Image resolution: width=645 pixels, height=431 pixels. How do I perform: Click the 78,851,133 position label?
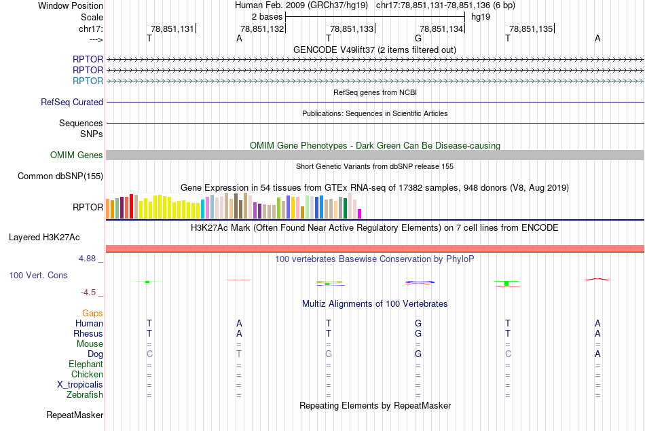click(352, 29)
